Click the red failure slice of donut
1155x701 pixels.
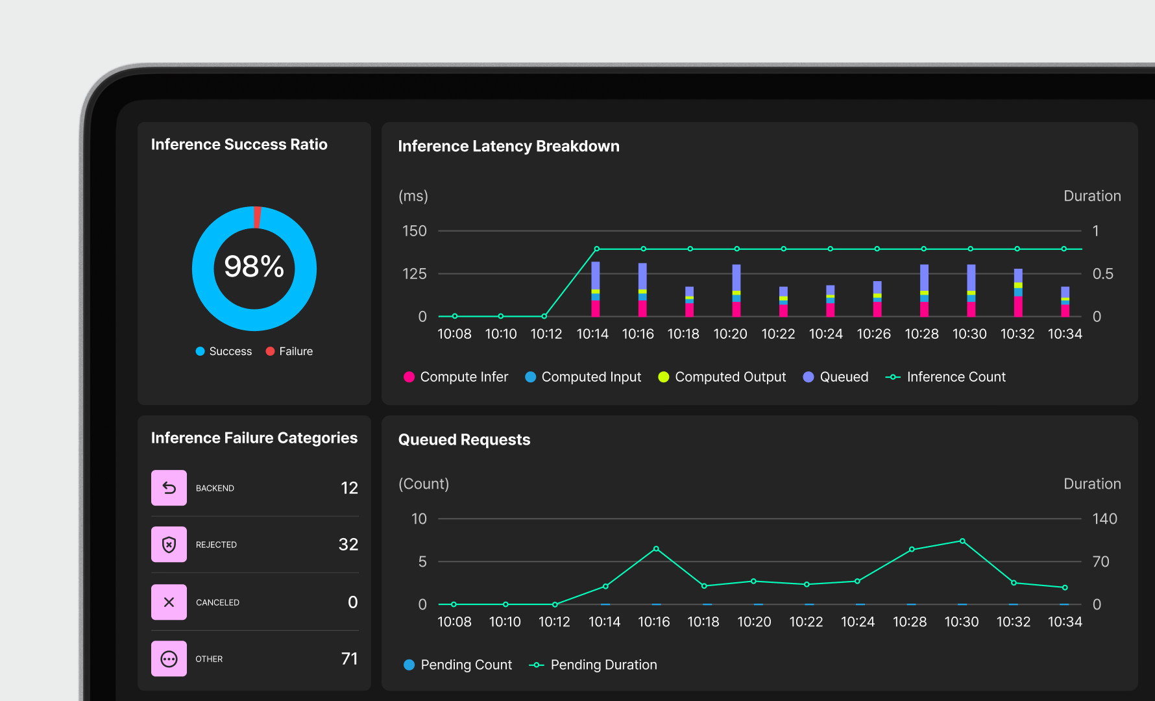[258, 217]
